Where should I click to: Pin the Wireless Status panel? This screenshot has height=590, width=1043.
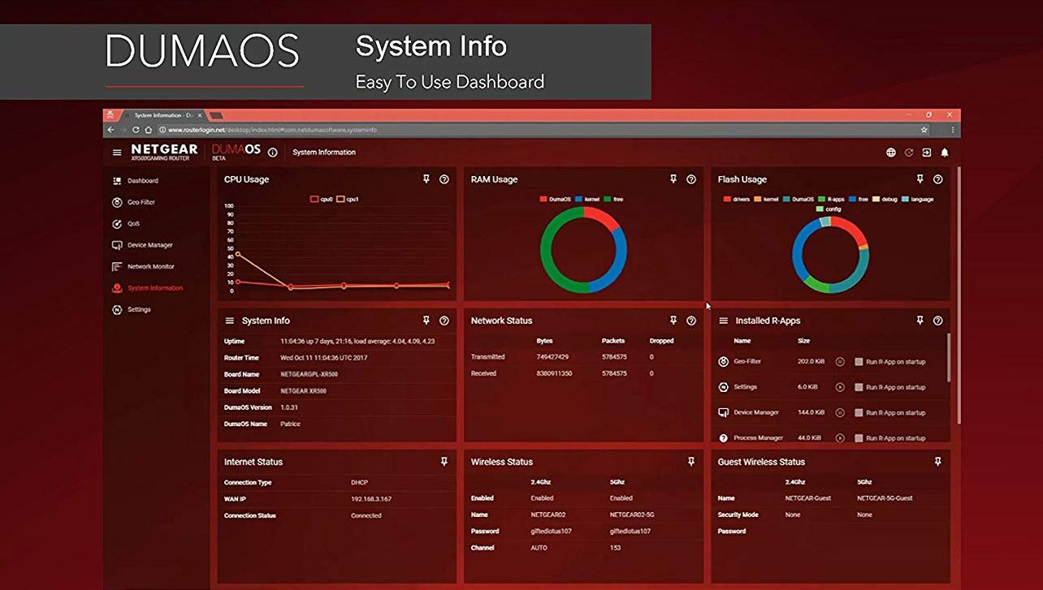pyautogui.click(x=691, y=462)
